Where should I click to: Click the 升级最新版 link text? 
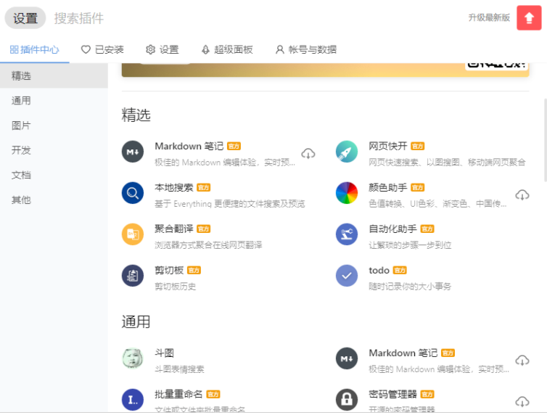tap(489, 17)
